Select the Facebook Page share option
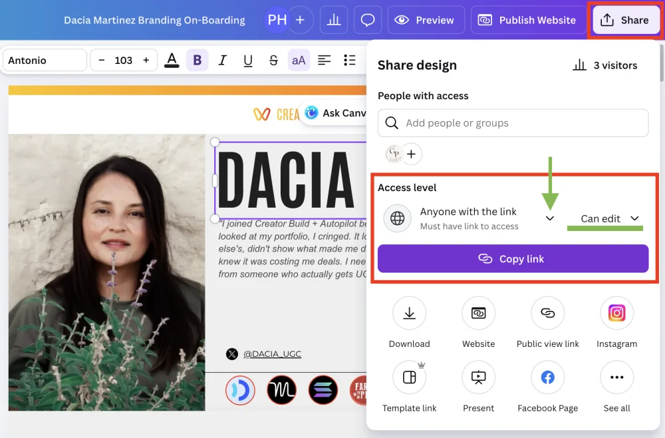Viewport: 665px width, 438px height. coord(547,377)
